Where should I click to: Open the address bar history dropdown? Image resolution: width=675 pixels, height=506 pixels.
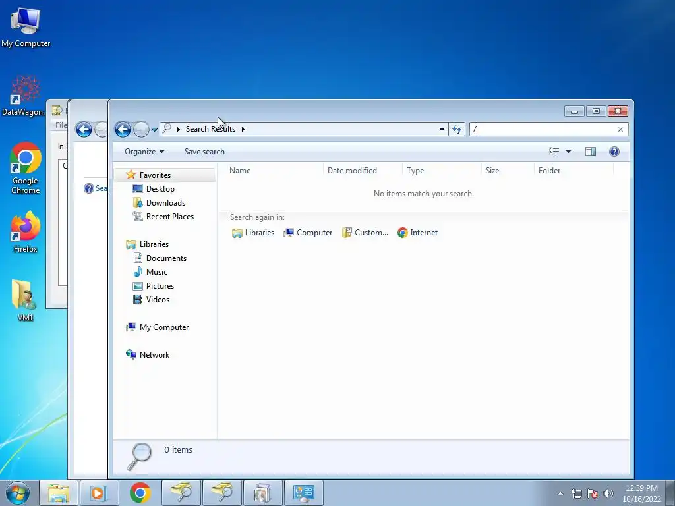(442, 129)
